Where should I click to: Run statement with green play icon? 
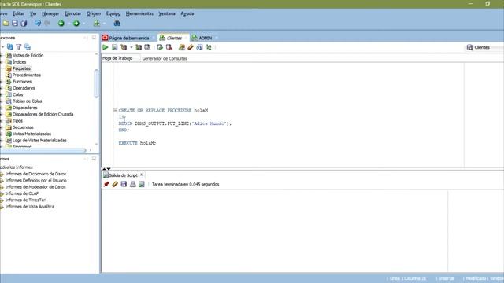coord(105,47)
